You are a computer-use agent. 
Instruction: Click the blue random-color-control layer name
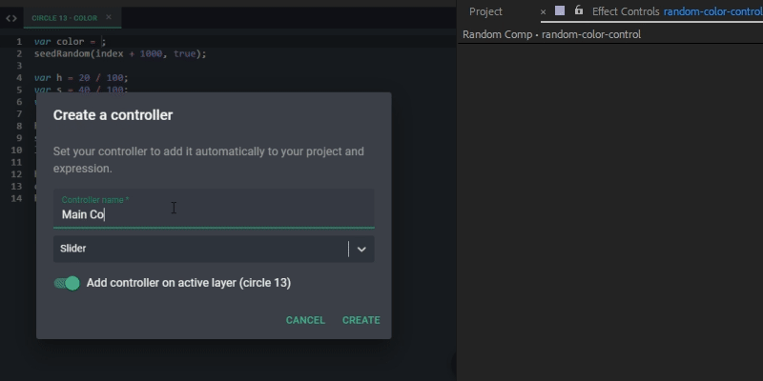tap(711, 11)
